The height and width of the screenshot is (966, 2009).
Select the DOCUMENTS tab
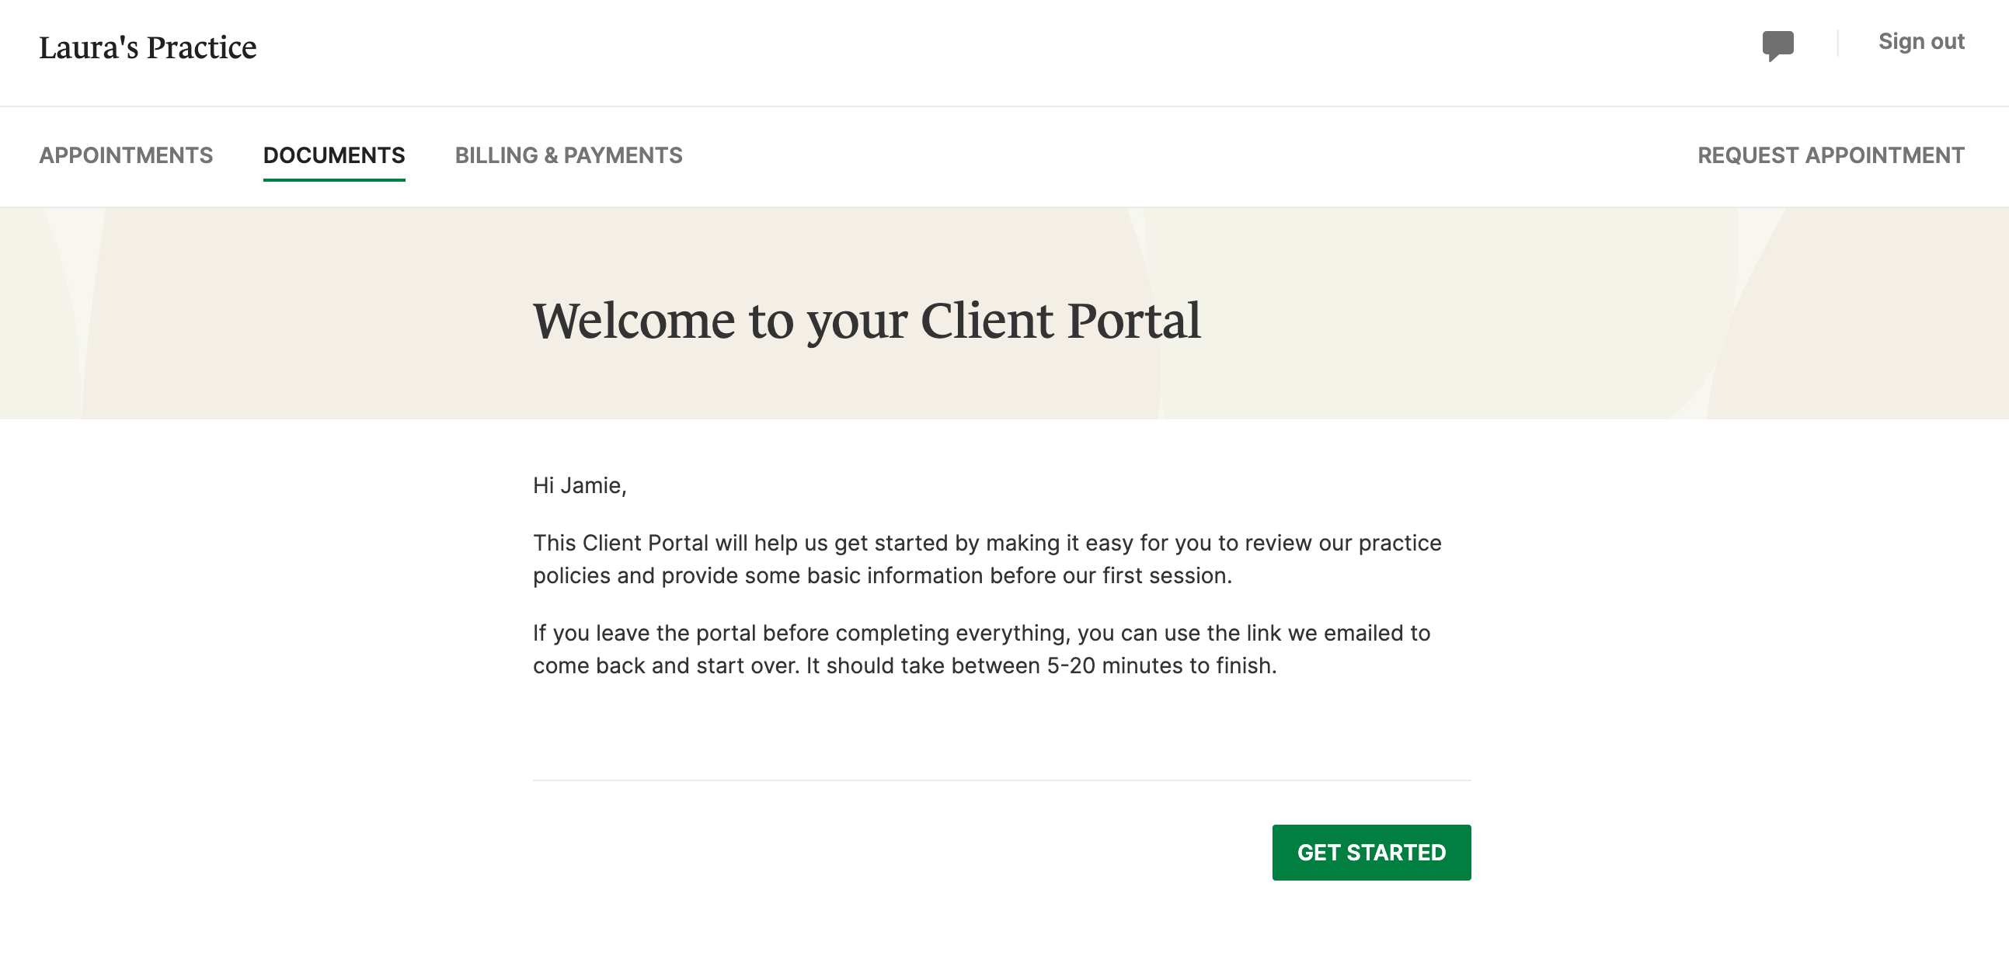334,155
